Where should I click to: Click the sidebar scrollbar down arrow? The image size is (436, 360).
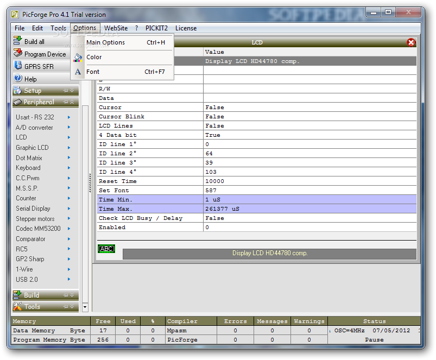85,307
